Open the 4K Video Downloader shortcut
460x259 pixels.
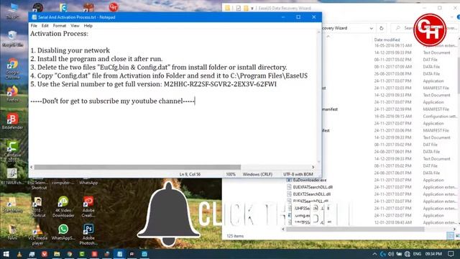63,207
